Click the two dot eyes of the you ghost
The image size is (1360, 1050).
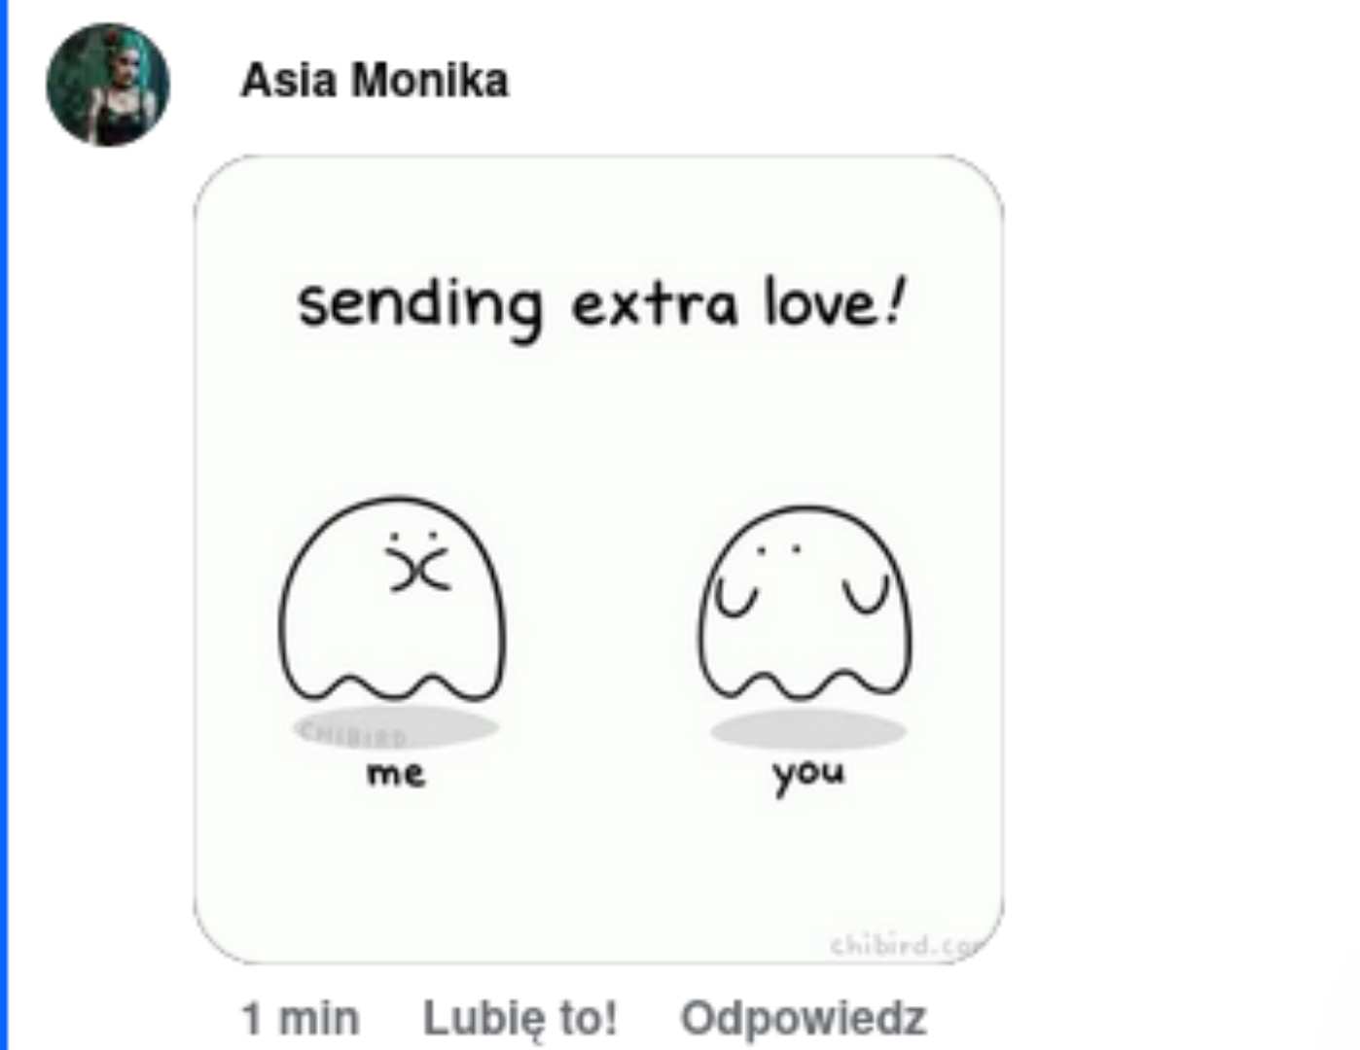[x=778, y=549]
